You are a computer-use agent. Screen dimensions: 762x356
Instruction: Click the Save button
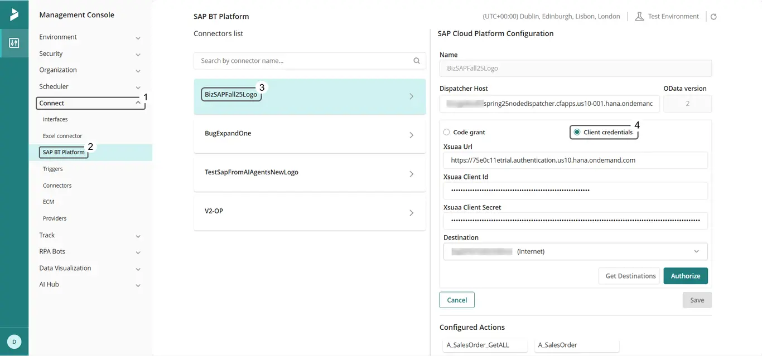click(697, 300)
